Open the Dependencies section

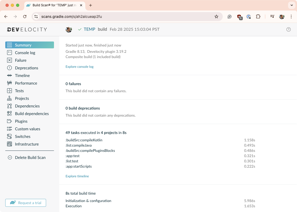click(x=27, y=106)
